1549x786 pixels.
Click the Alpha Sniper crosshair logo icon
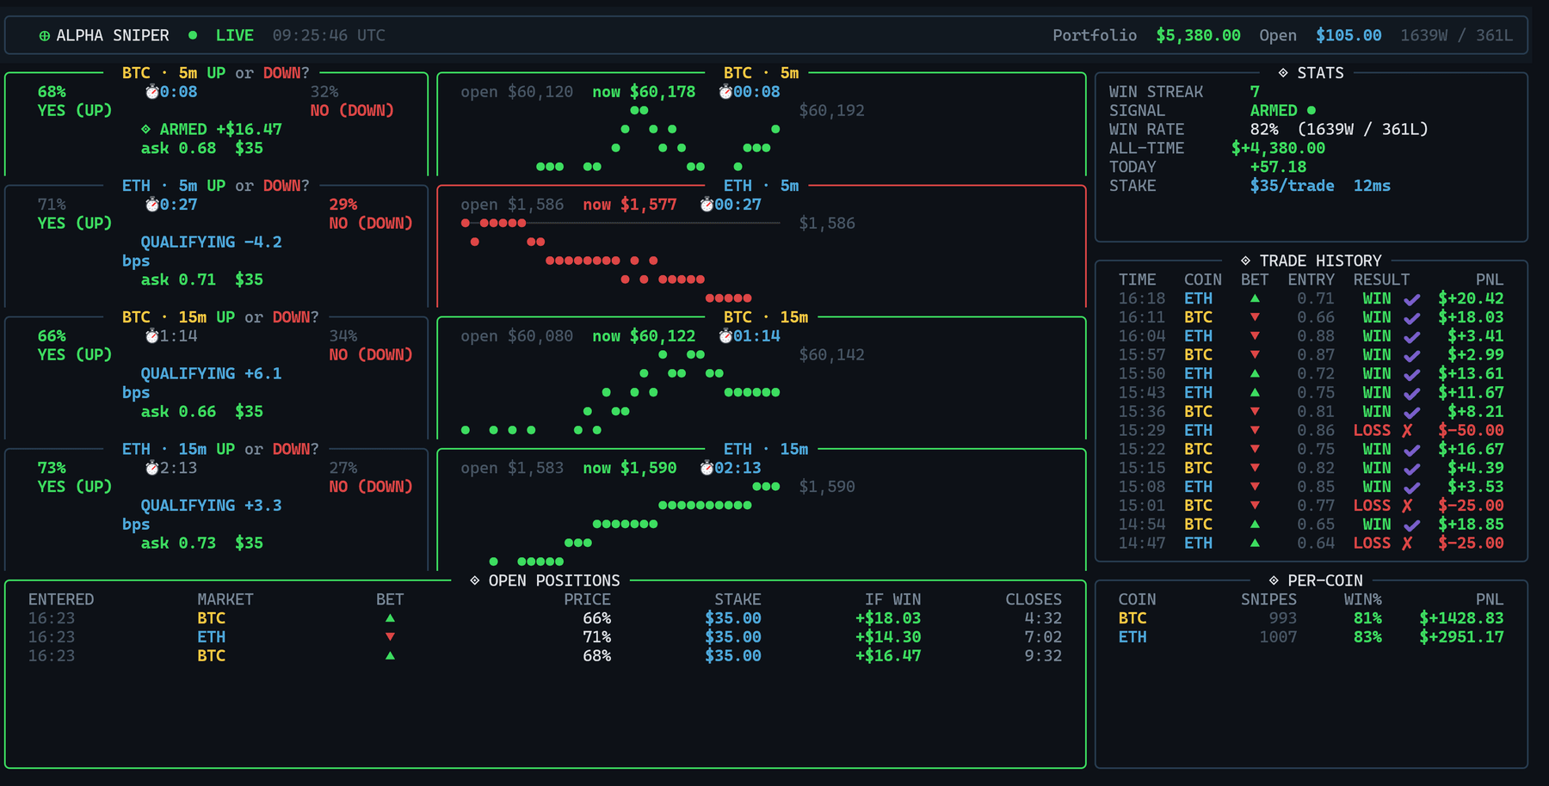tap(44, 35)
